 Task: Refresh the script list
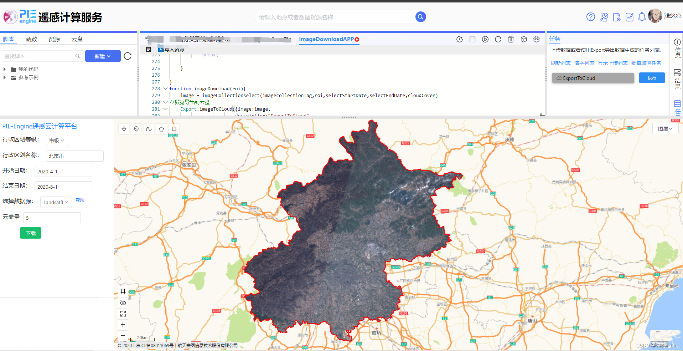(128, 56)
